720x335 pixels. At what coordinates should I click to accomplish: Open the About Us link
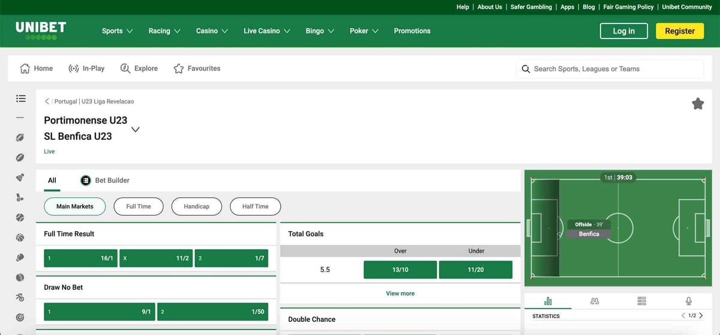pos(490,7)
